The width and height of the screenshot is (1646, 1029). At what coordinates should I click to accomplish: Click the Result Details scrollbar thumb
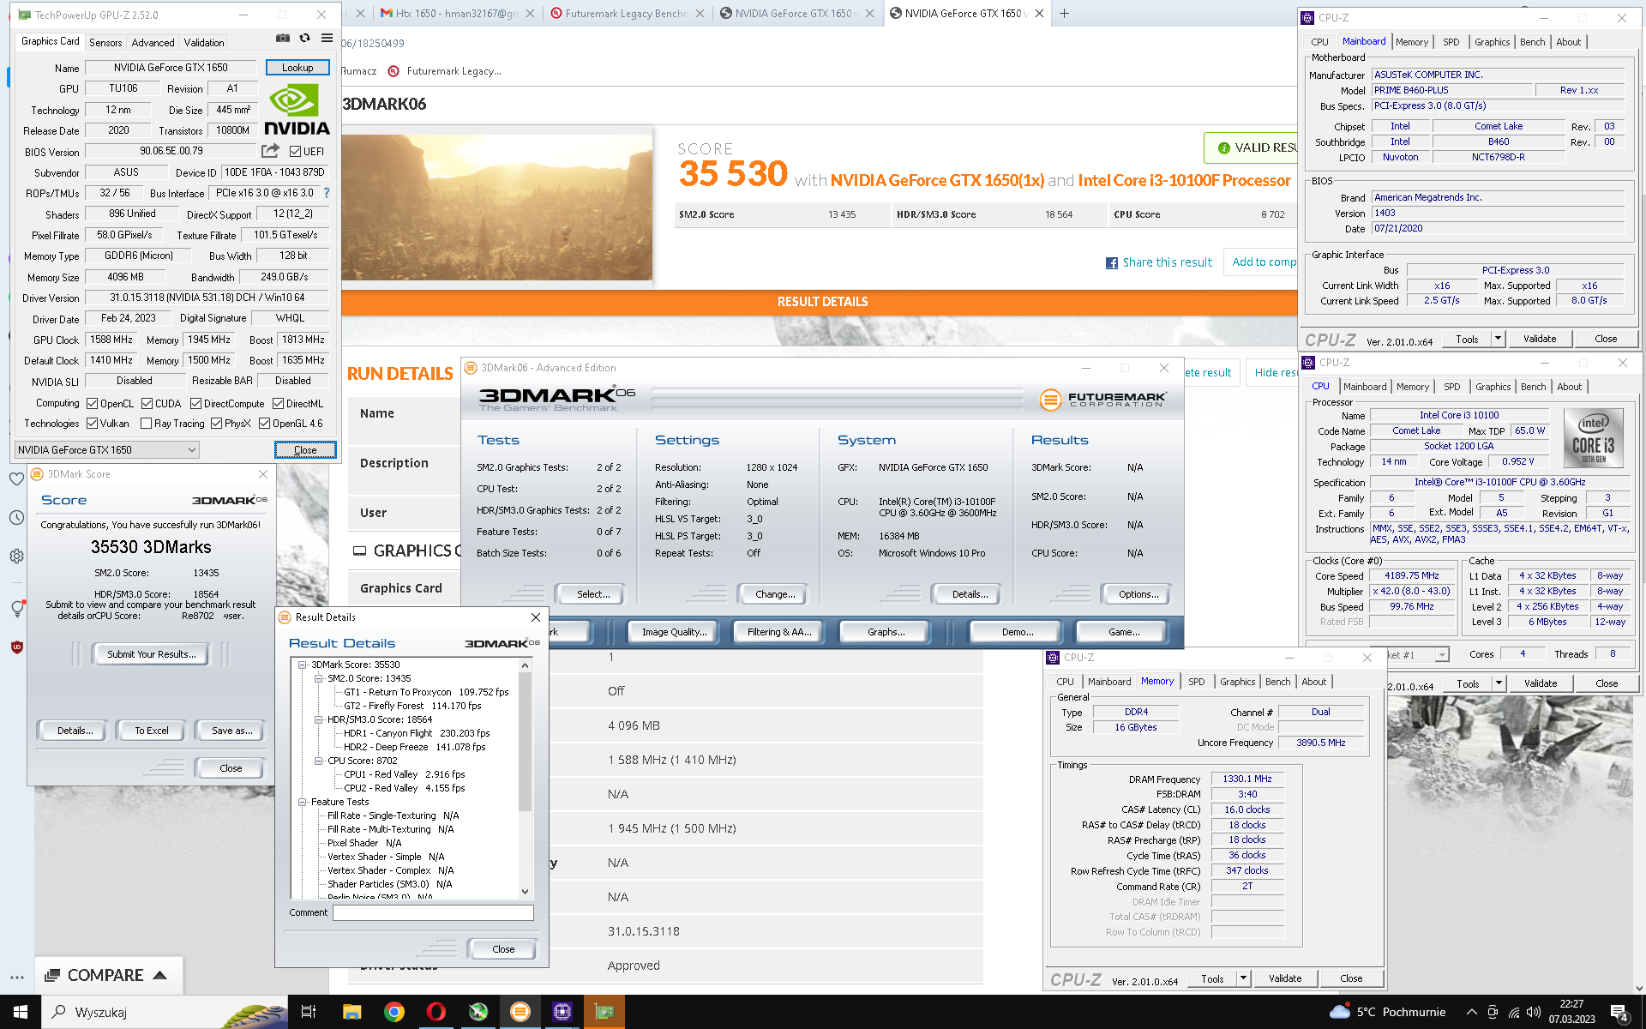(525, 742)
